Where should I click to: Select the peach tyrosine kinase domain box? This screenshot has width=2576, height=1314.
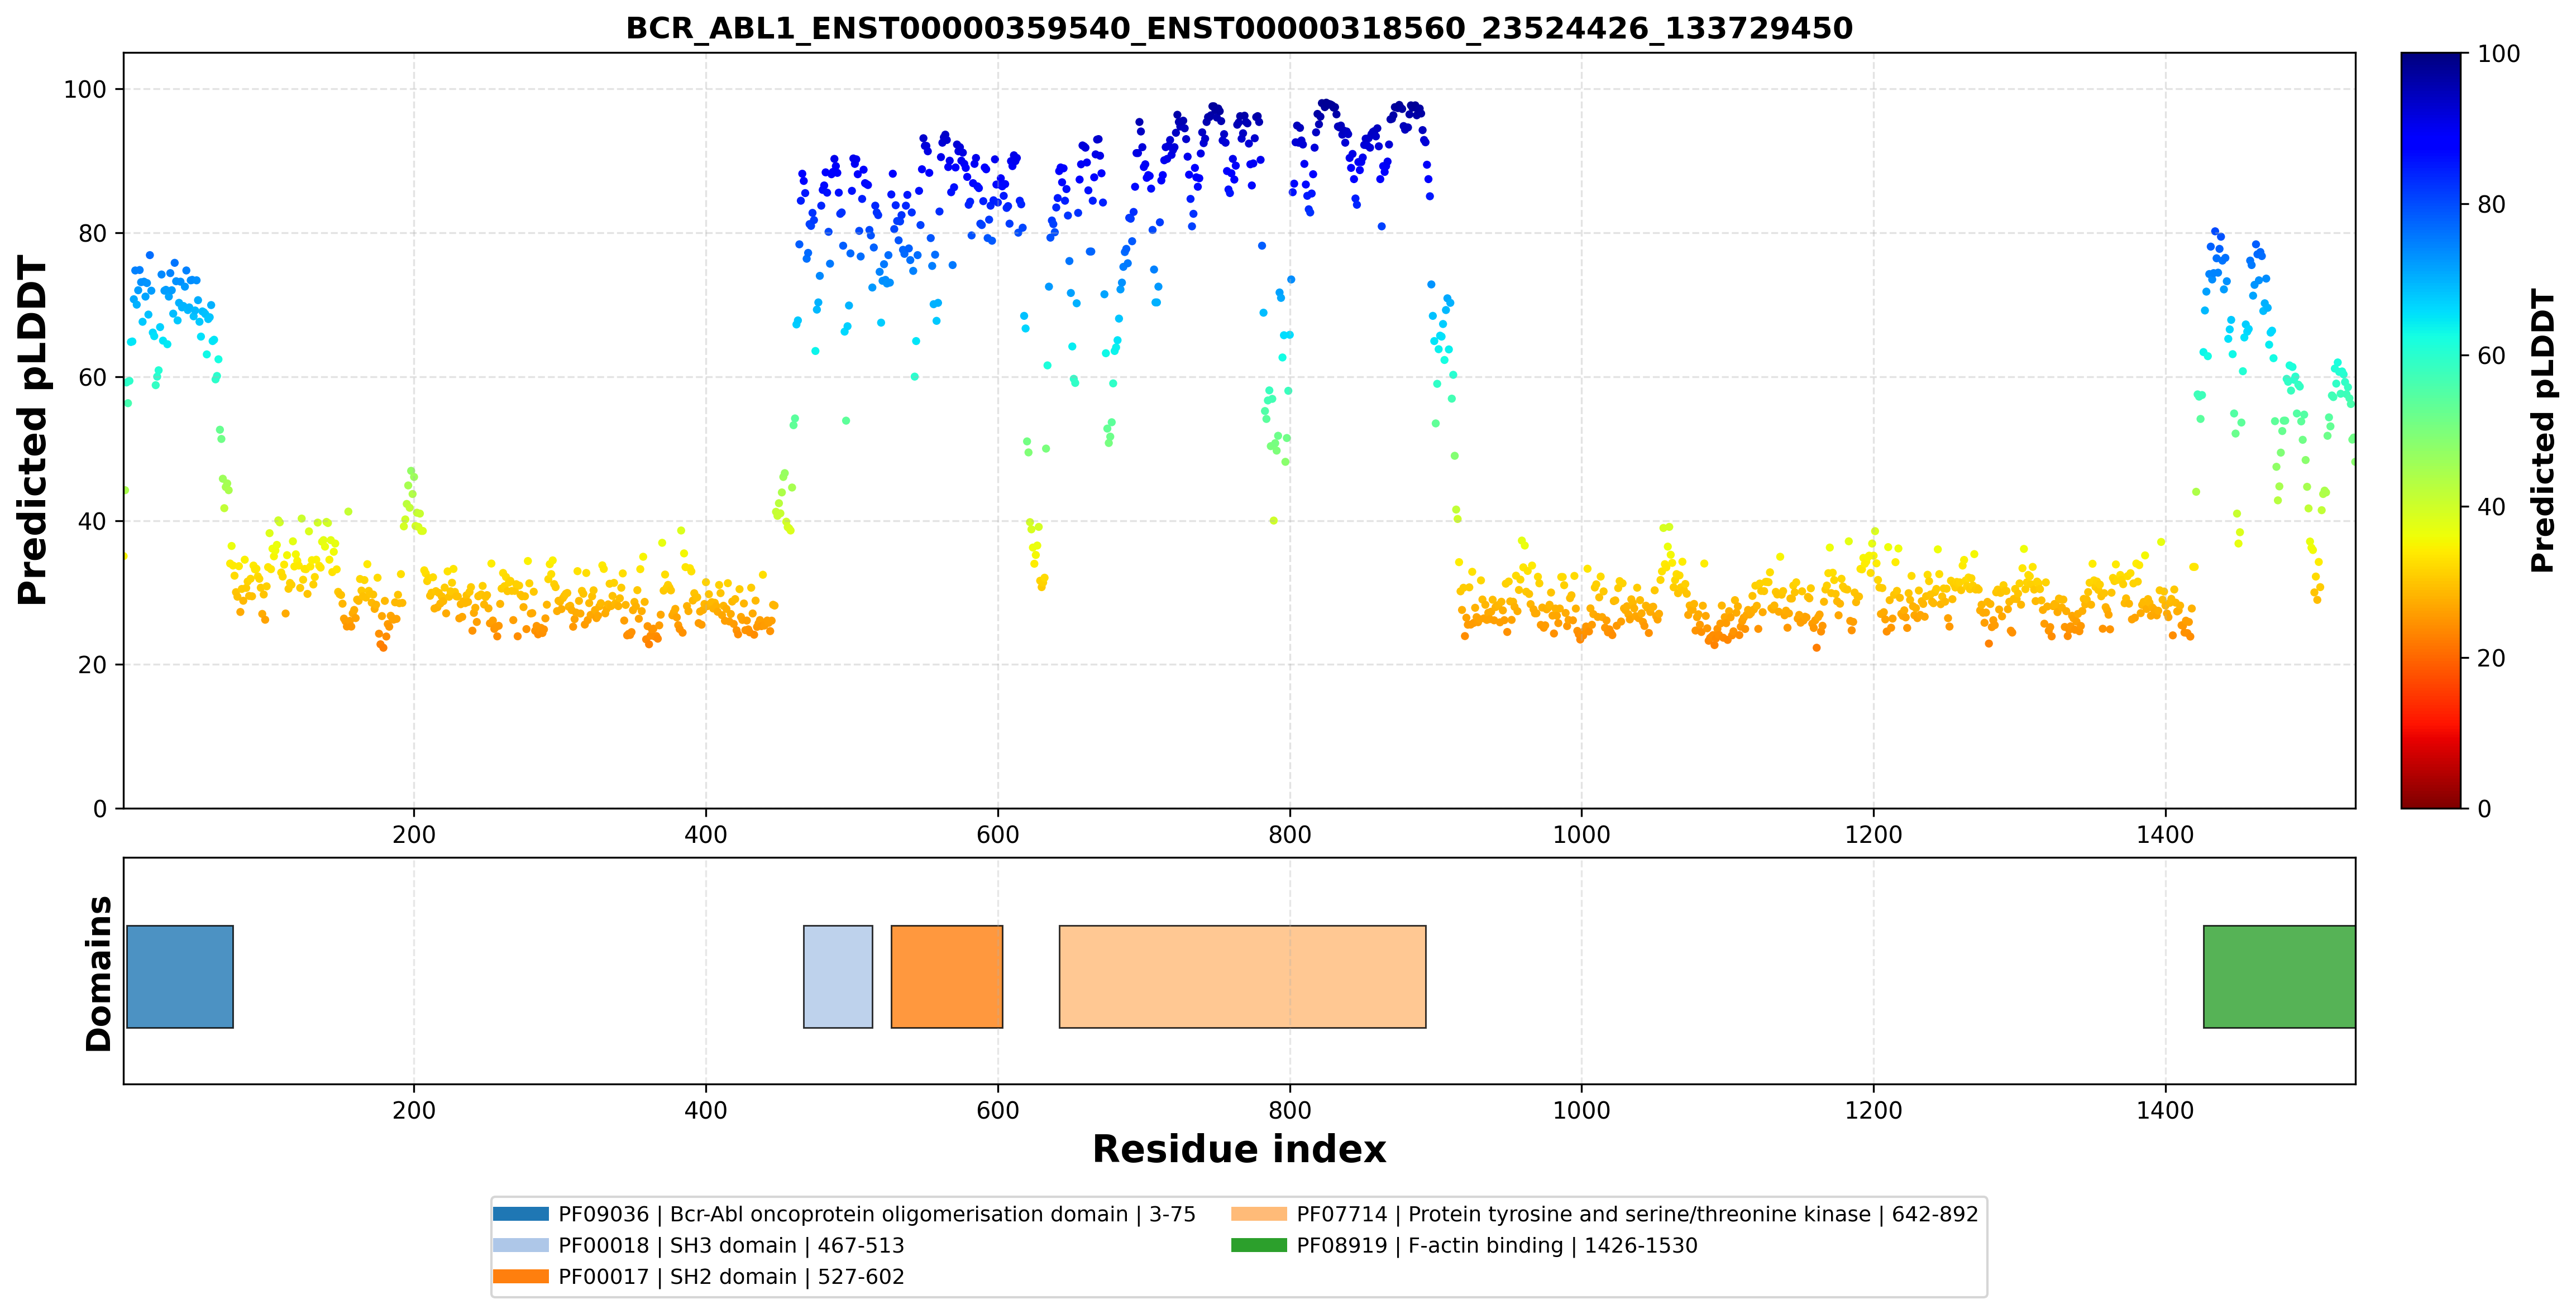[x=1242, y=976]
